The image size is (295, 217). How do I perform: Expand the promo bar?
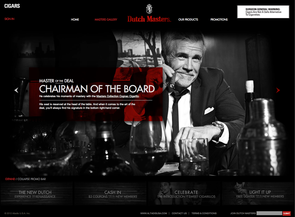[10, 179]
